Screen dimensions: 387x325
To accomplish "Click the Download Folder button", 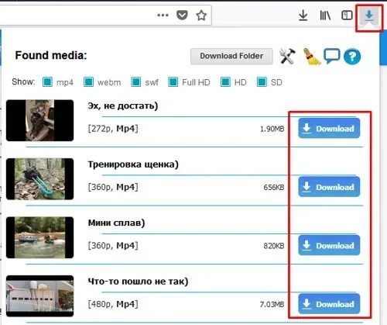I will pos(231,56).
